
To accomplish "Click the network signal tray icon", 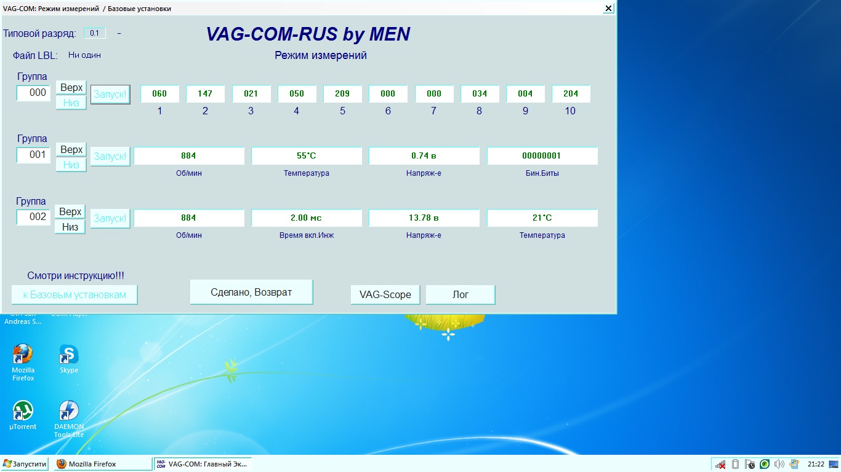I will tap(720, 464).
